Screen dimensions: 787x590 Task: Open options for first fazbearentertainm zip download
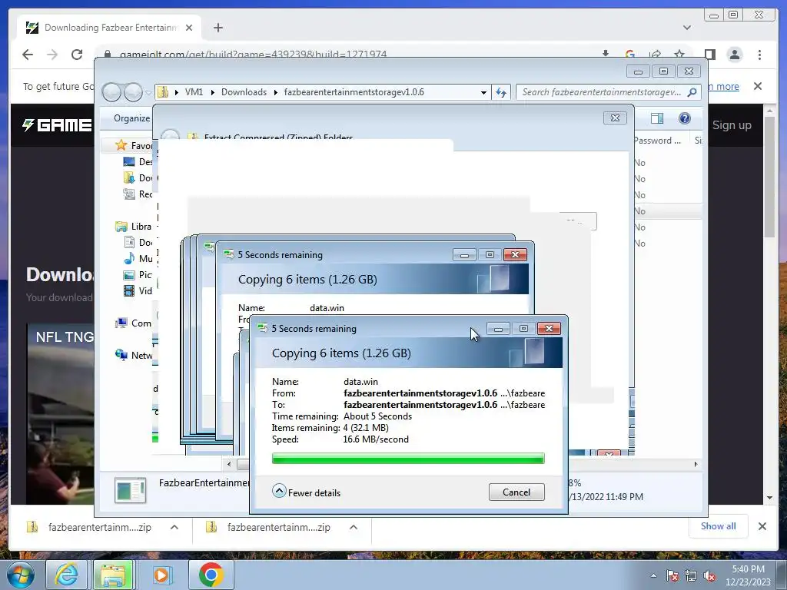click(174, 527)
